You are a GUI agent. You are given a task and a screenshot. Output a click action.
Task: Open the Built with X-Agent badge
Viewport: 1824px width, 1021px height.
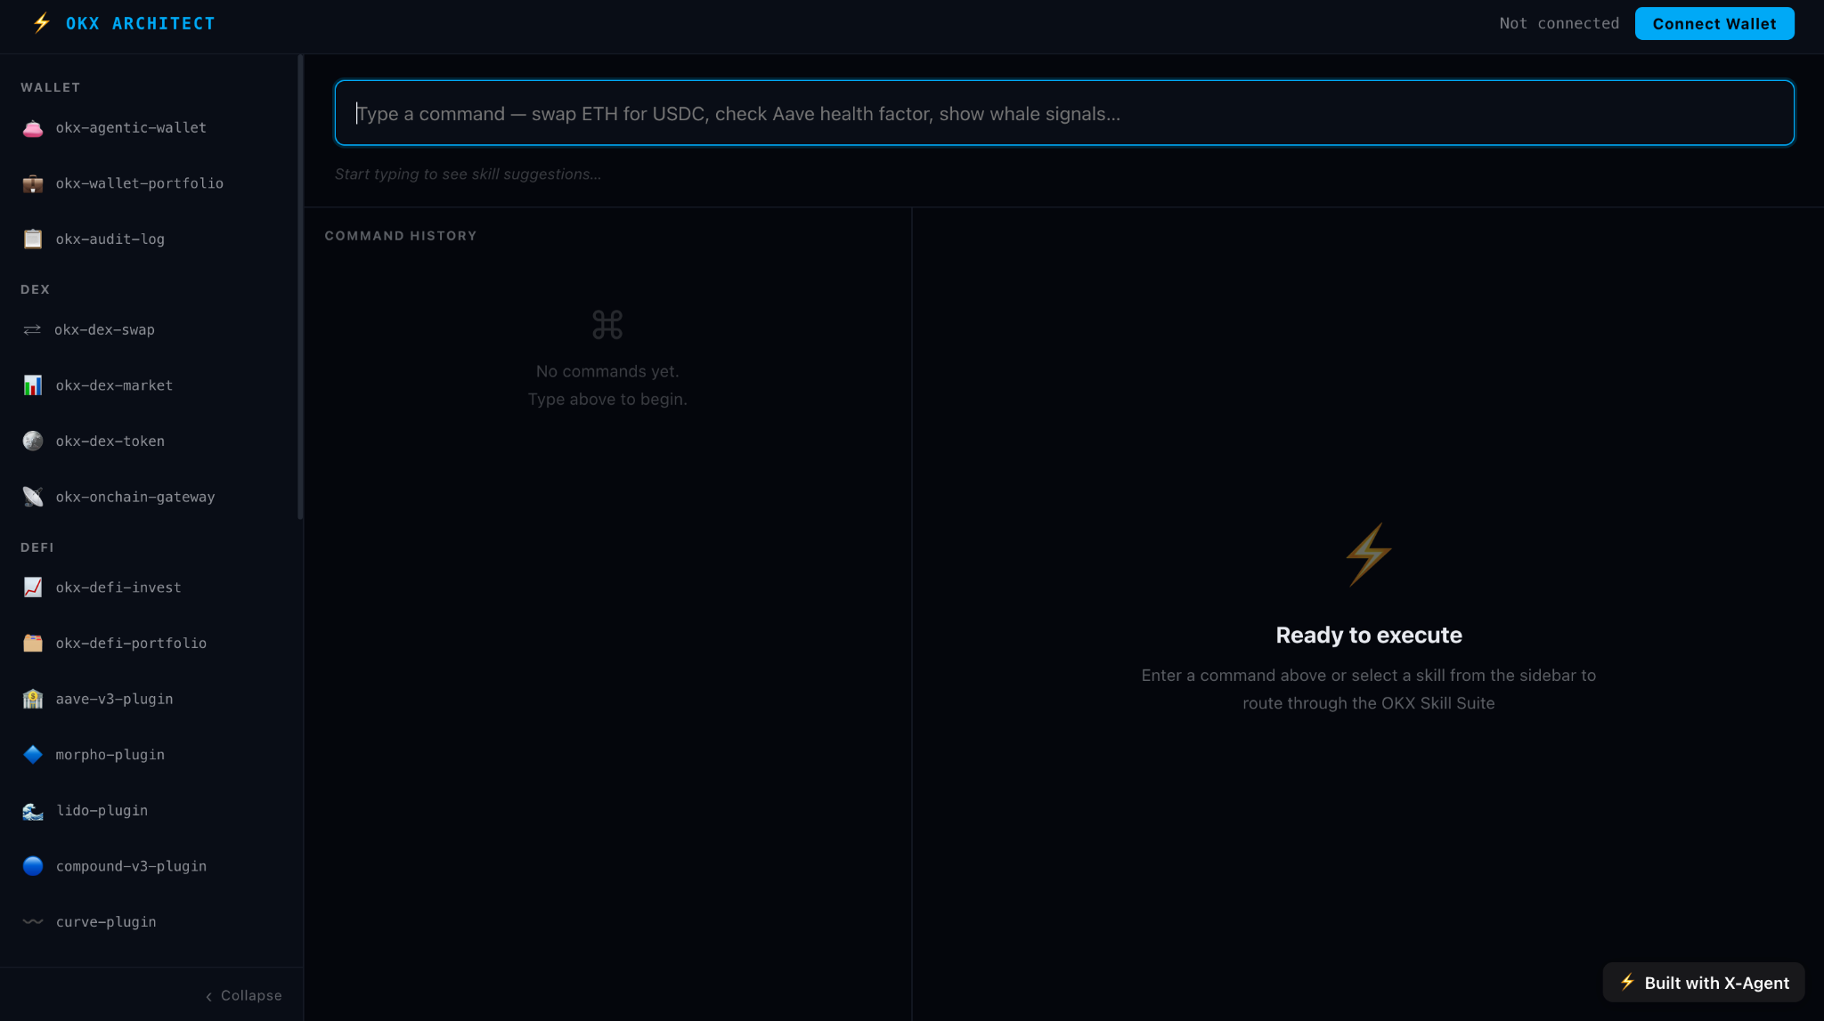coord(1704,983)
